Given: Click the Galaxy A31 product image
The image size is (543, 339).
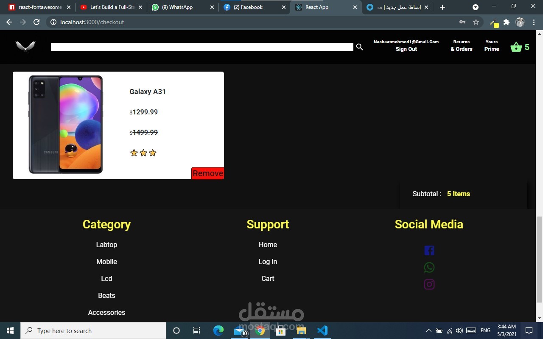Looking at the screenshot, I should click(x=66, y=125).
